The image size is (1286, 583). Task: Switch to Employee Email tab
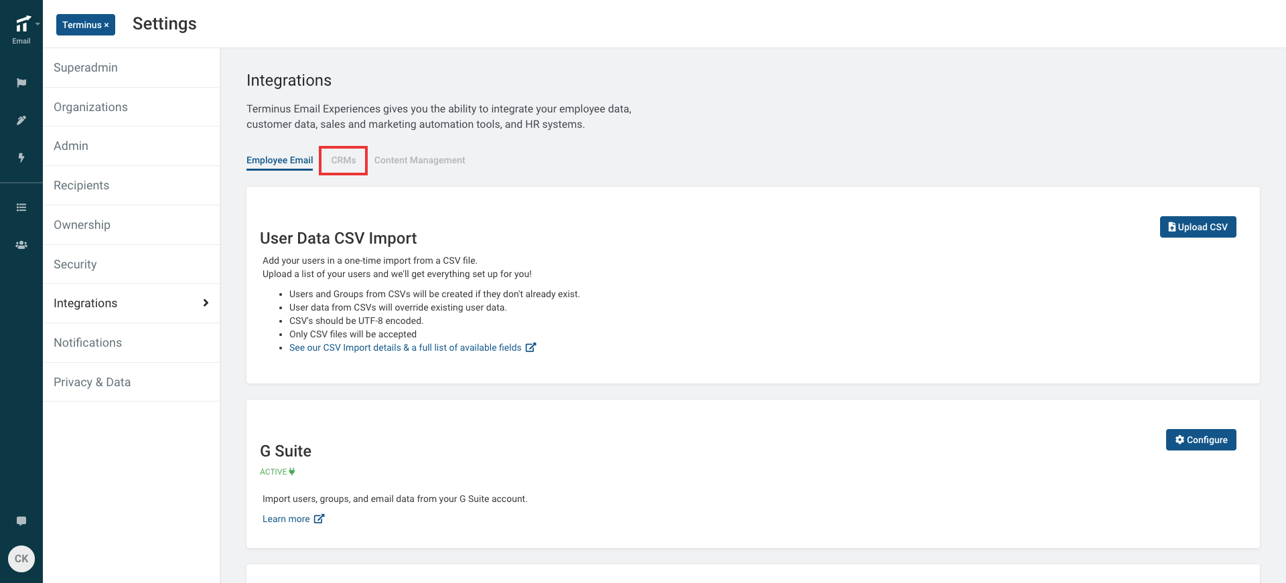coord(279,160)
